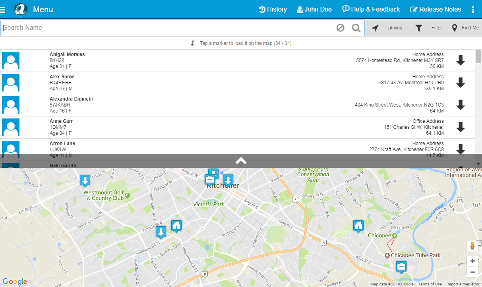Screen dimensions: 482x287
Task: Load Alex Snow on the map arrow
Action: 461,83
